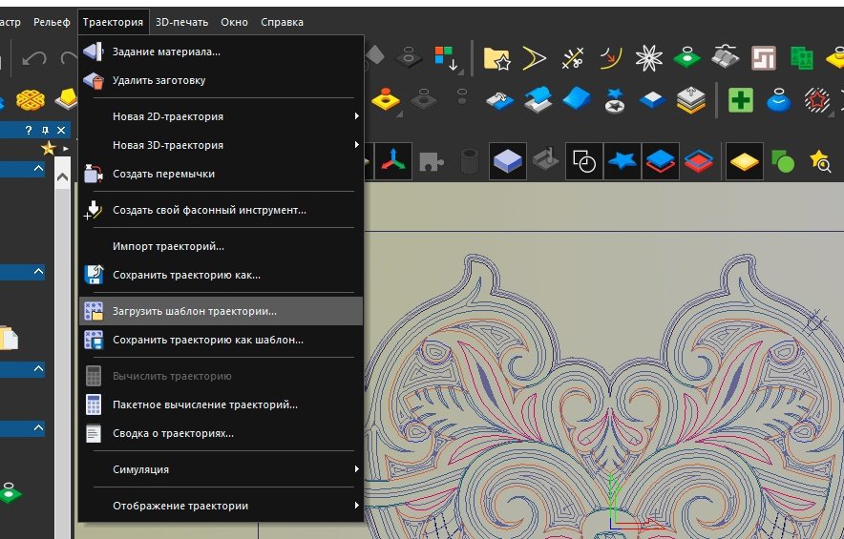Pin the side panel with pushpin icon

point(45,130)
